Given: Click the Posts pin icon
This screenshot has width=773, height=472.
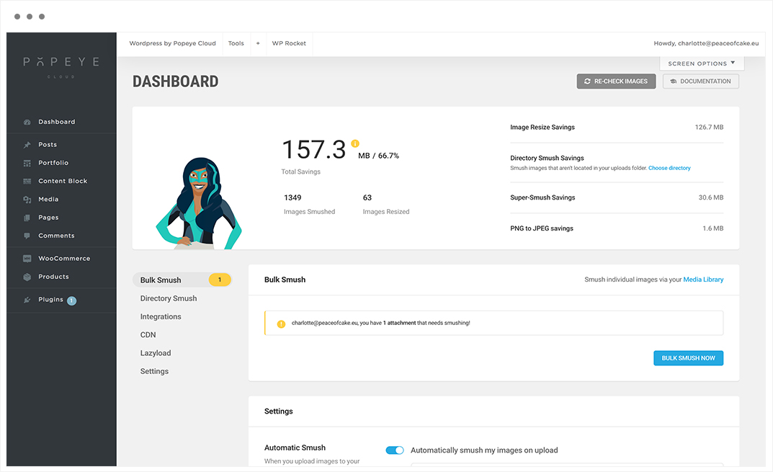Looking at the screenshot, I should pyautogui.click(x=27, y=145).
